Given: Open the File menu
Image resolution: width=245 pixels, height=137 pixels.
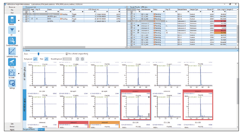Looking at the screenshot, I should [x=12, y=10].
